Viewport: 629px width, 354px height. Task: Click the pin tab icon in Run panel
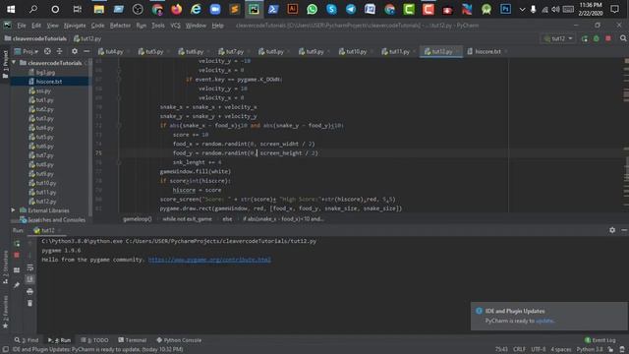(x=17, y=285)
